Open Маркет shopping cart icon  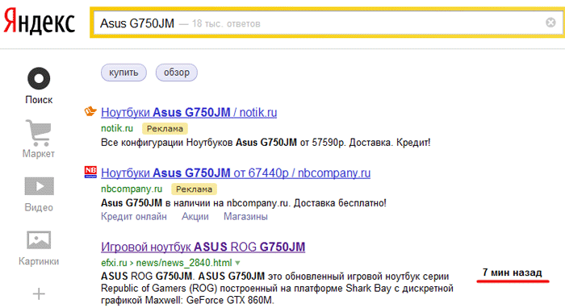(39, 133)
